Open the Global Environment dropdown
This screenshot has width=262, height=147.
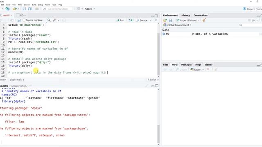coord(177,25)
